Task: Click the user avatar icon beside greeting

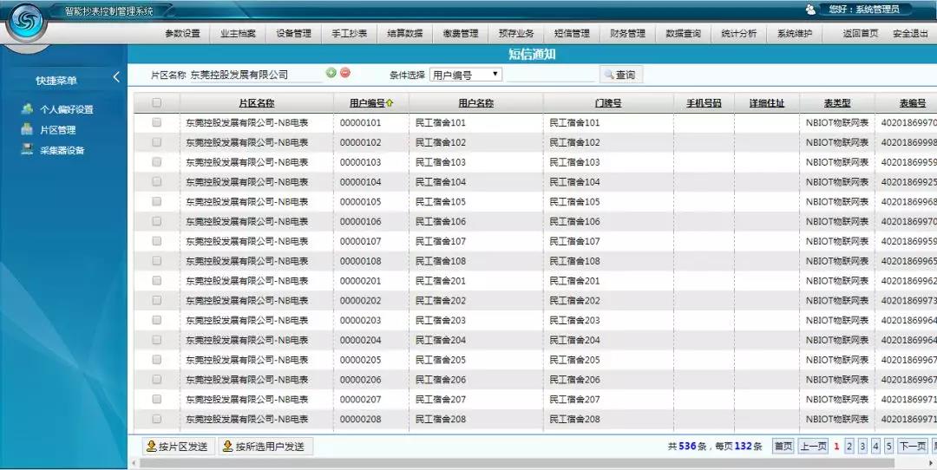Action: tap(810, 9)
